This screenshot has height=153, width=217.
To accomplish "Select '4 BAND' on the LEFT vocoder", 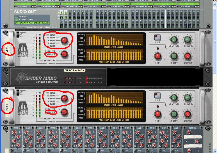I will [51, 46].
